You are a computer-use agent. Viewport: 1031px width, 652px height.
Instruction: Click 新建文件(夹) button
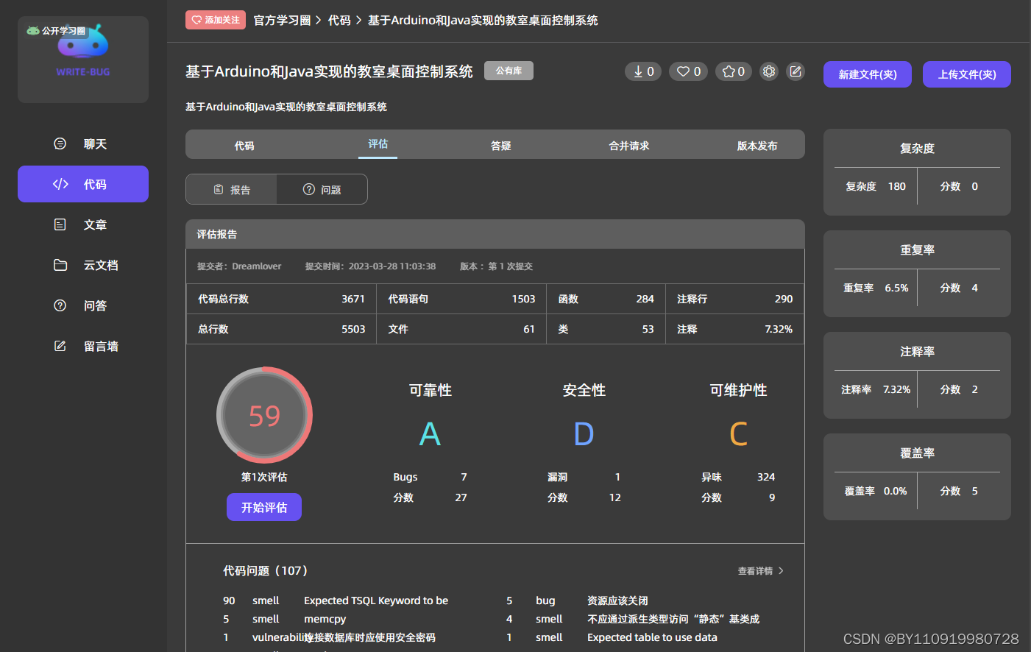(x=868, y=74)
